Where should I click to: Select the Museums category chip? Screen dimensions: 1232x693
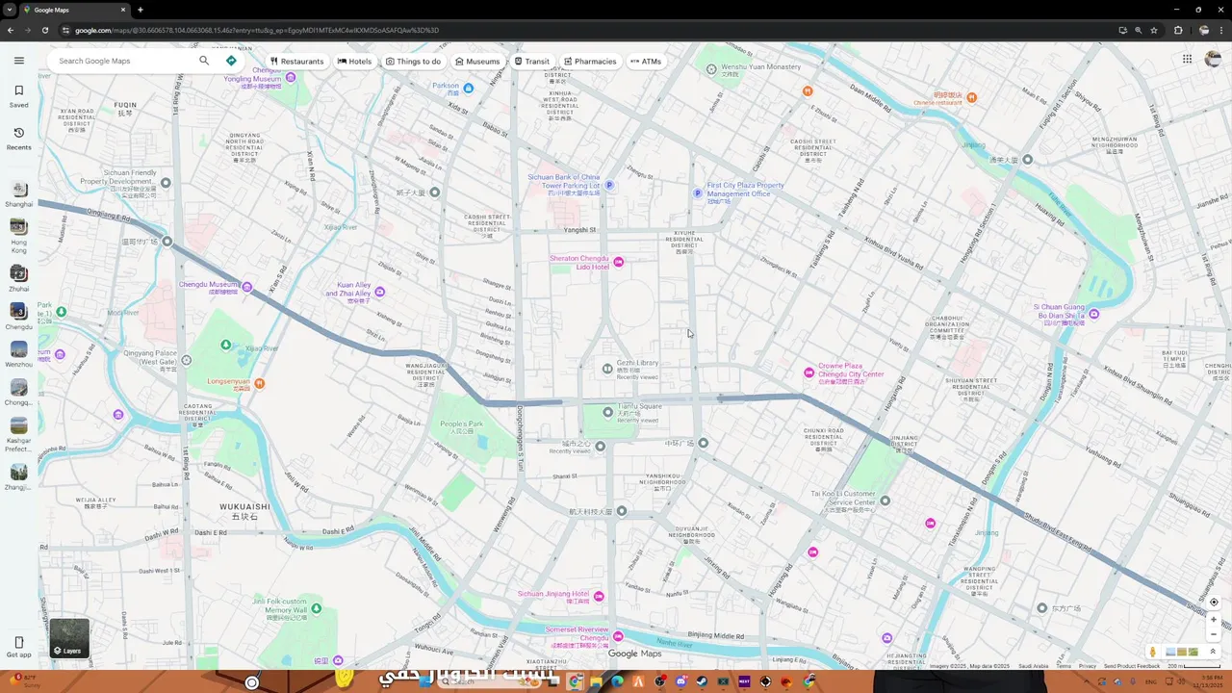(x=477, y=61)
